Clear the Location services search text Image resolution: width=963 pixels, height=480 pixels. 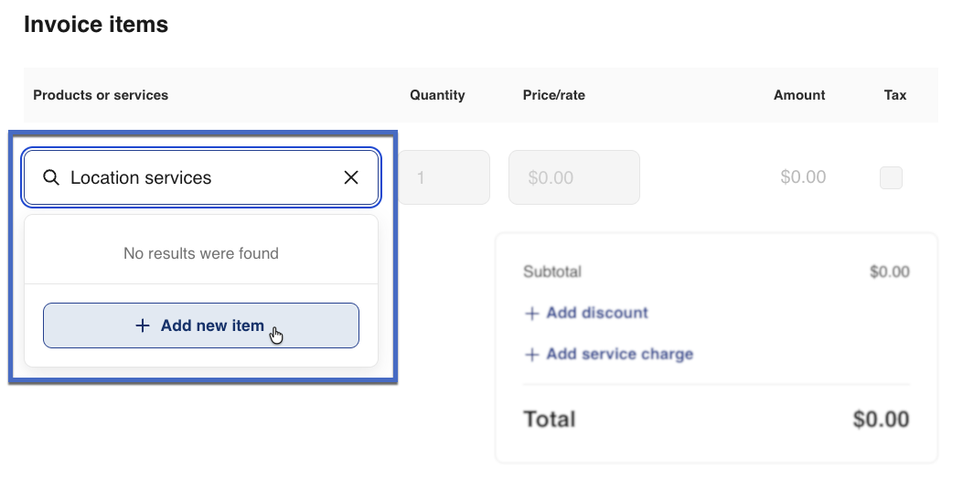(351, 178)
